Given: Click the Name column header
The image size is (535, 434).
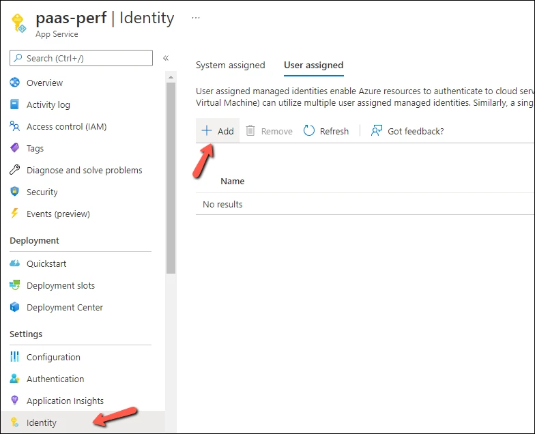Looking at the screenshot, I should click(232, 182).
